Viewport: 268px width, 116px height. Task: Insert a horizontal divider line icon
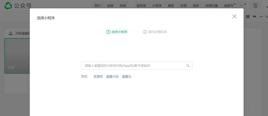(261, 17)
